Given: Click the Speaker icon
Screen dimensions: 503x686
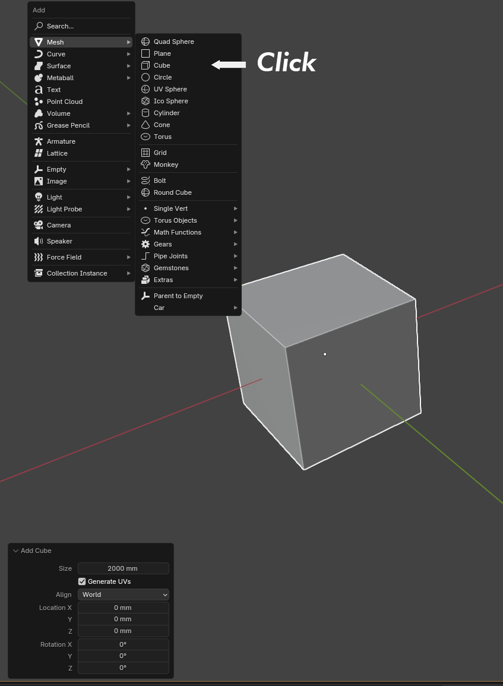Looking at the screenshot, I should tap(39, 241).
